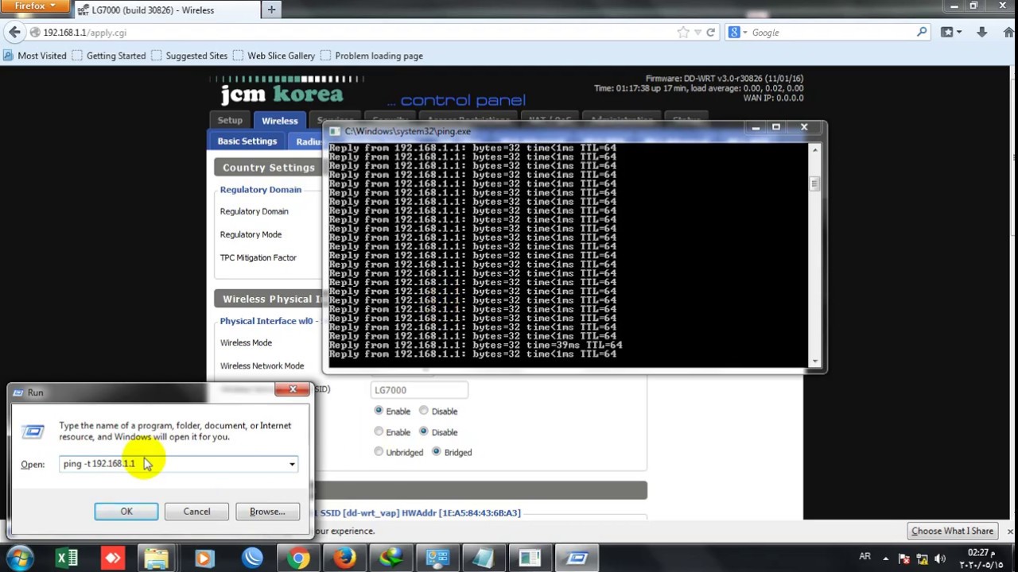This screenshot has height=572, width=1018.
Task: Show address bar history dropdown arrow
Action: [698, 33]
